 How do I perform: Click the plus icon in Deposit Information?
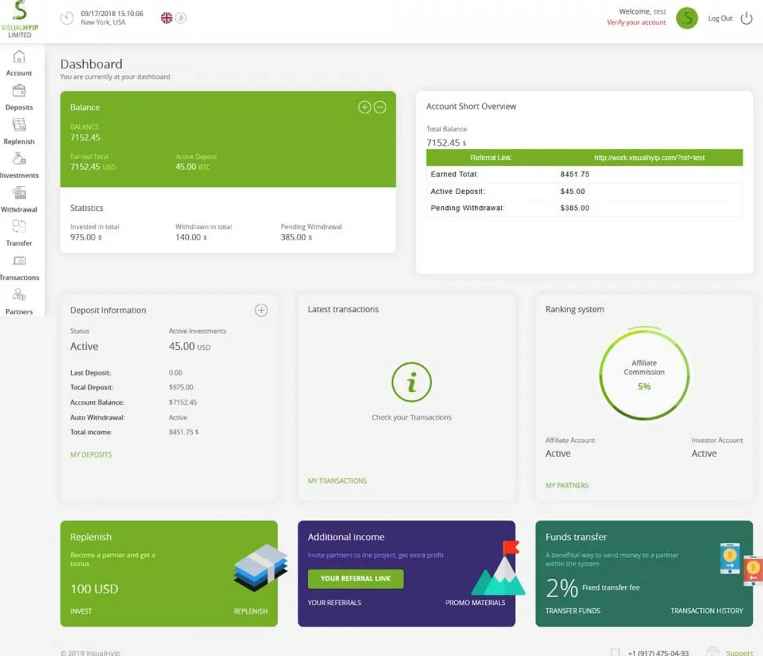pyautogui.click(x=261, y=310)
